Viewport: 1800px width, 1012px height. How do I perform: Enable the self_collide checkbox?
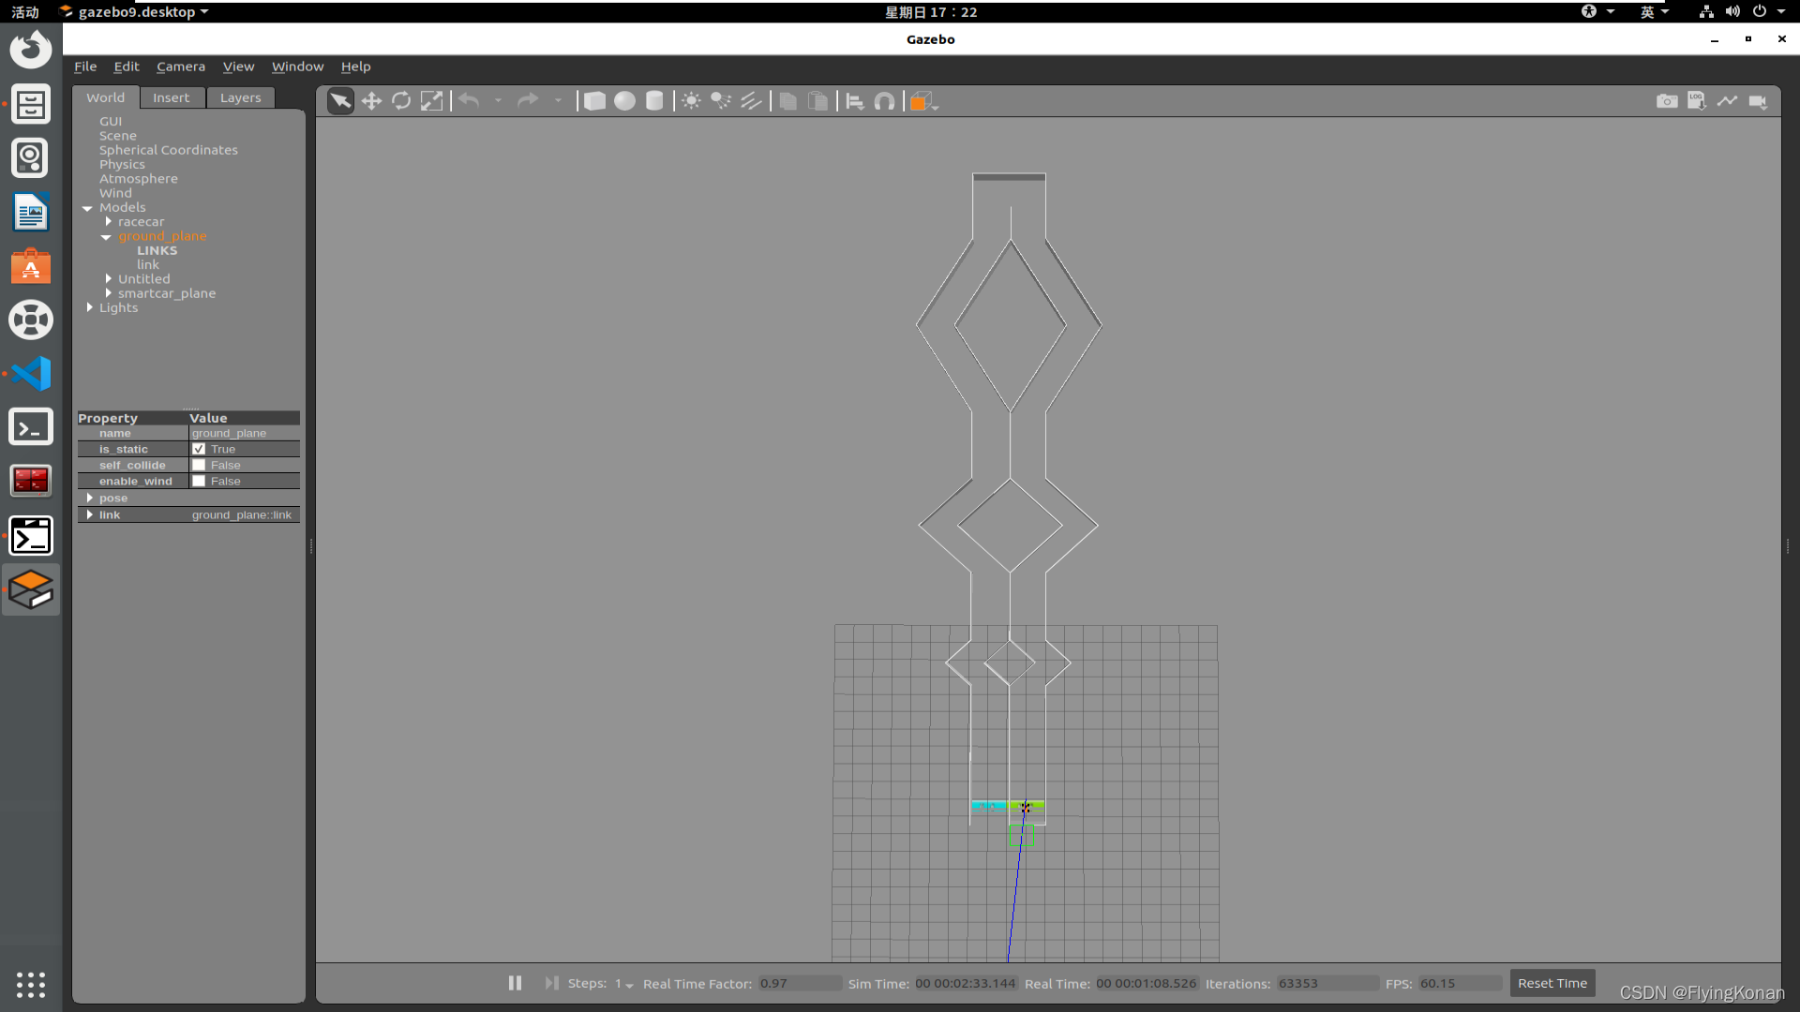click(x=199, y=466)
